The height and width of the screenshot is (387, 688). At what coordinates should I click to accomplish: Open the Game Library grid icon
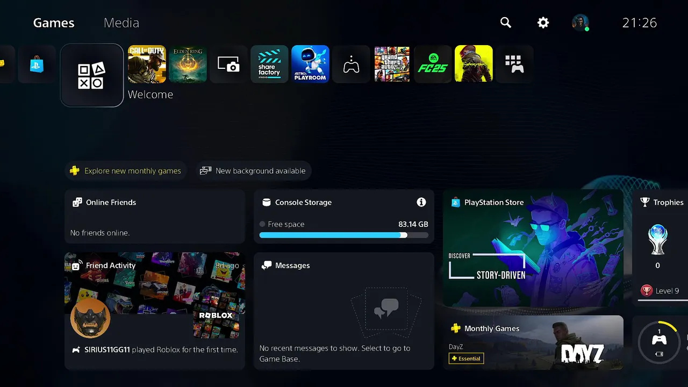(x=514, y=64)
